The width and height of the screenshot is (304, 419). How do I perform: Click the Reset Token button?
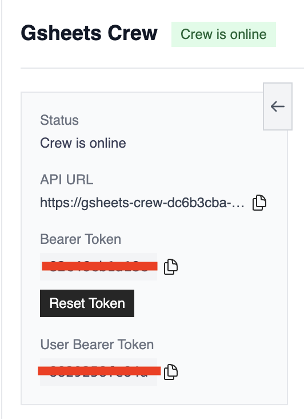pyautogui.click(x=87, y=303)
